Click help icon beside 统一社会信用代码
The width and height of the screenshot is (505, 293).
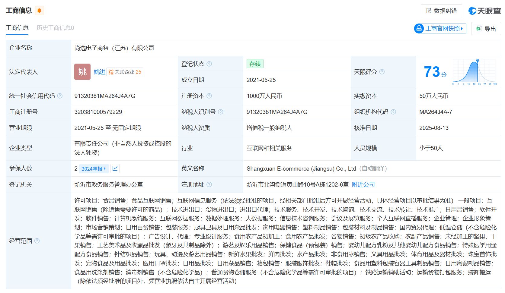60,96
